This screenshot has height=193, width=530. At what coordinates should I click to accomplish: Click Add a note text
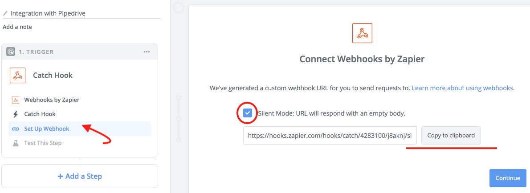[17, 27]
